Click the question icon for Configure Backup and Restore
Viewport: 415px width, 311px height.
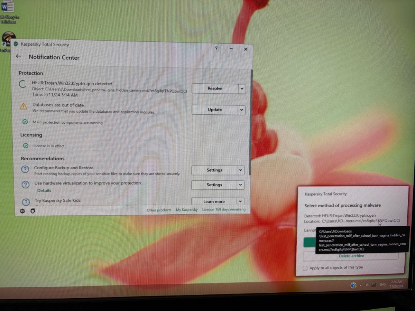25,169
